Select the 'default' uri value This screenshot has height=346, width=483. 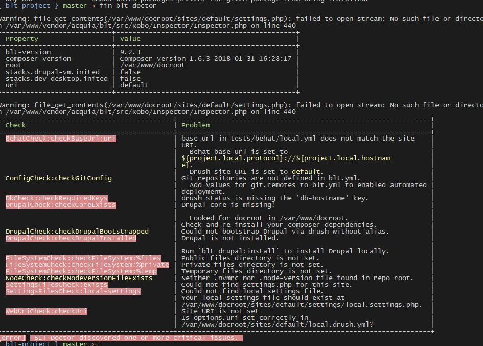134,85
